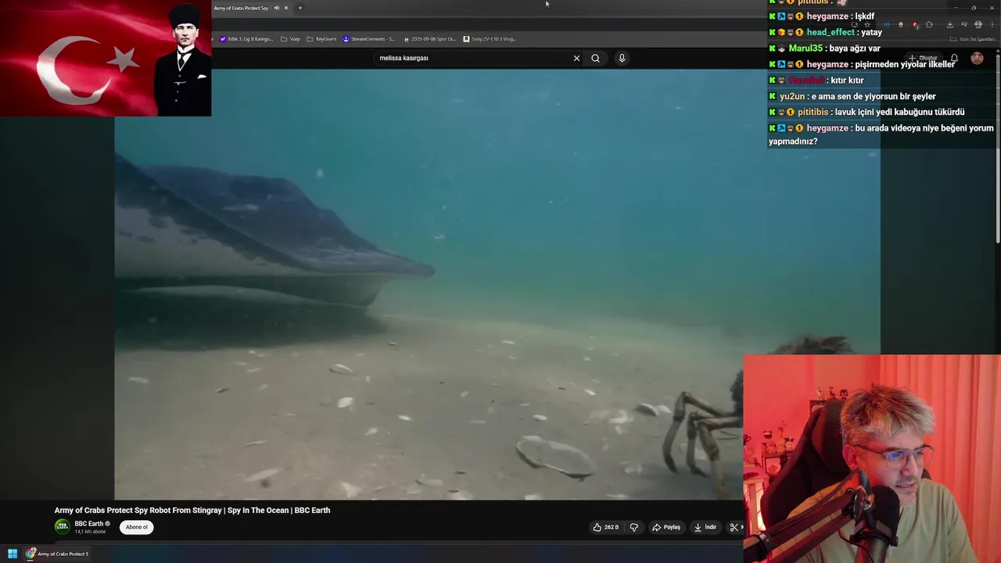Close the Army of Crabs browser tab

point(286,8)
